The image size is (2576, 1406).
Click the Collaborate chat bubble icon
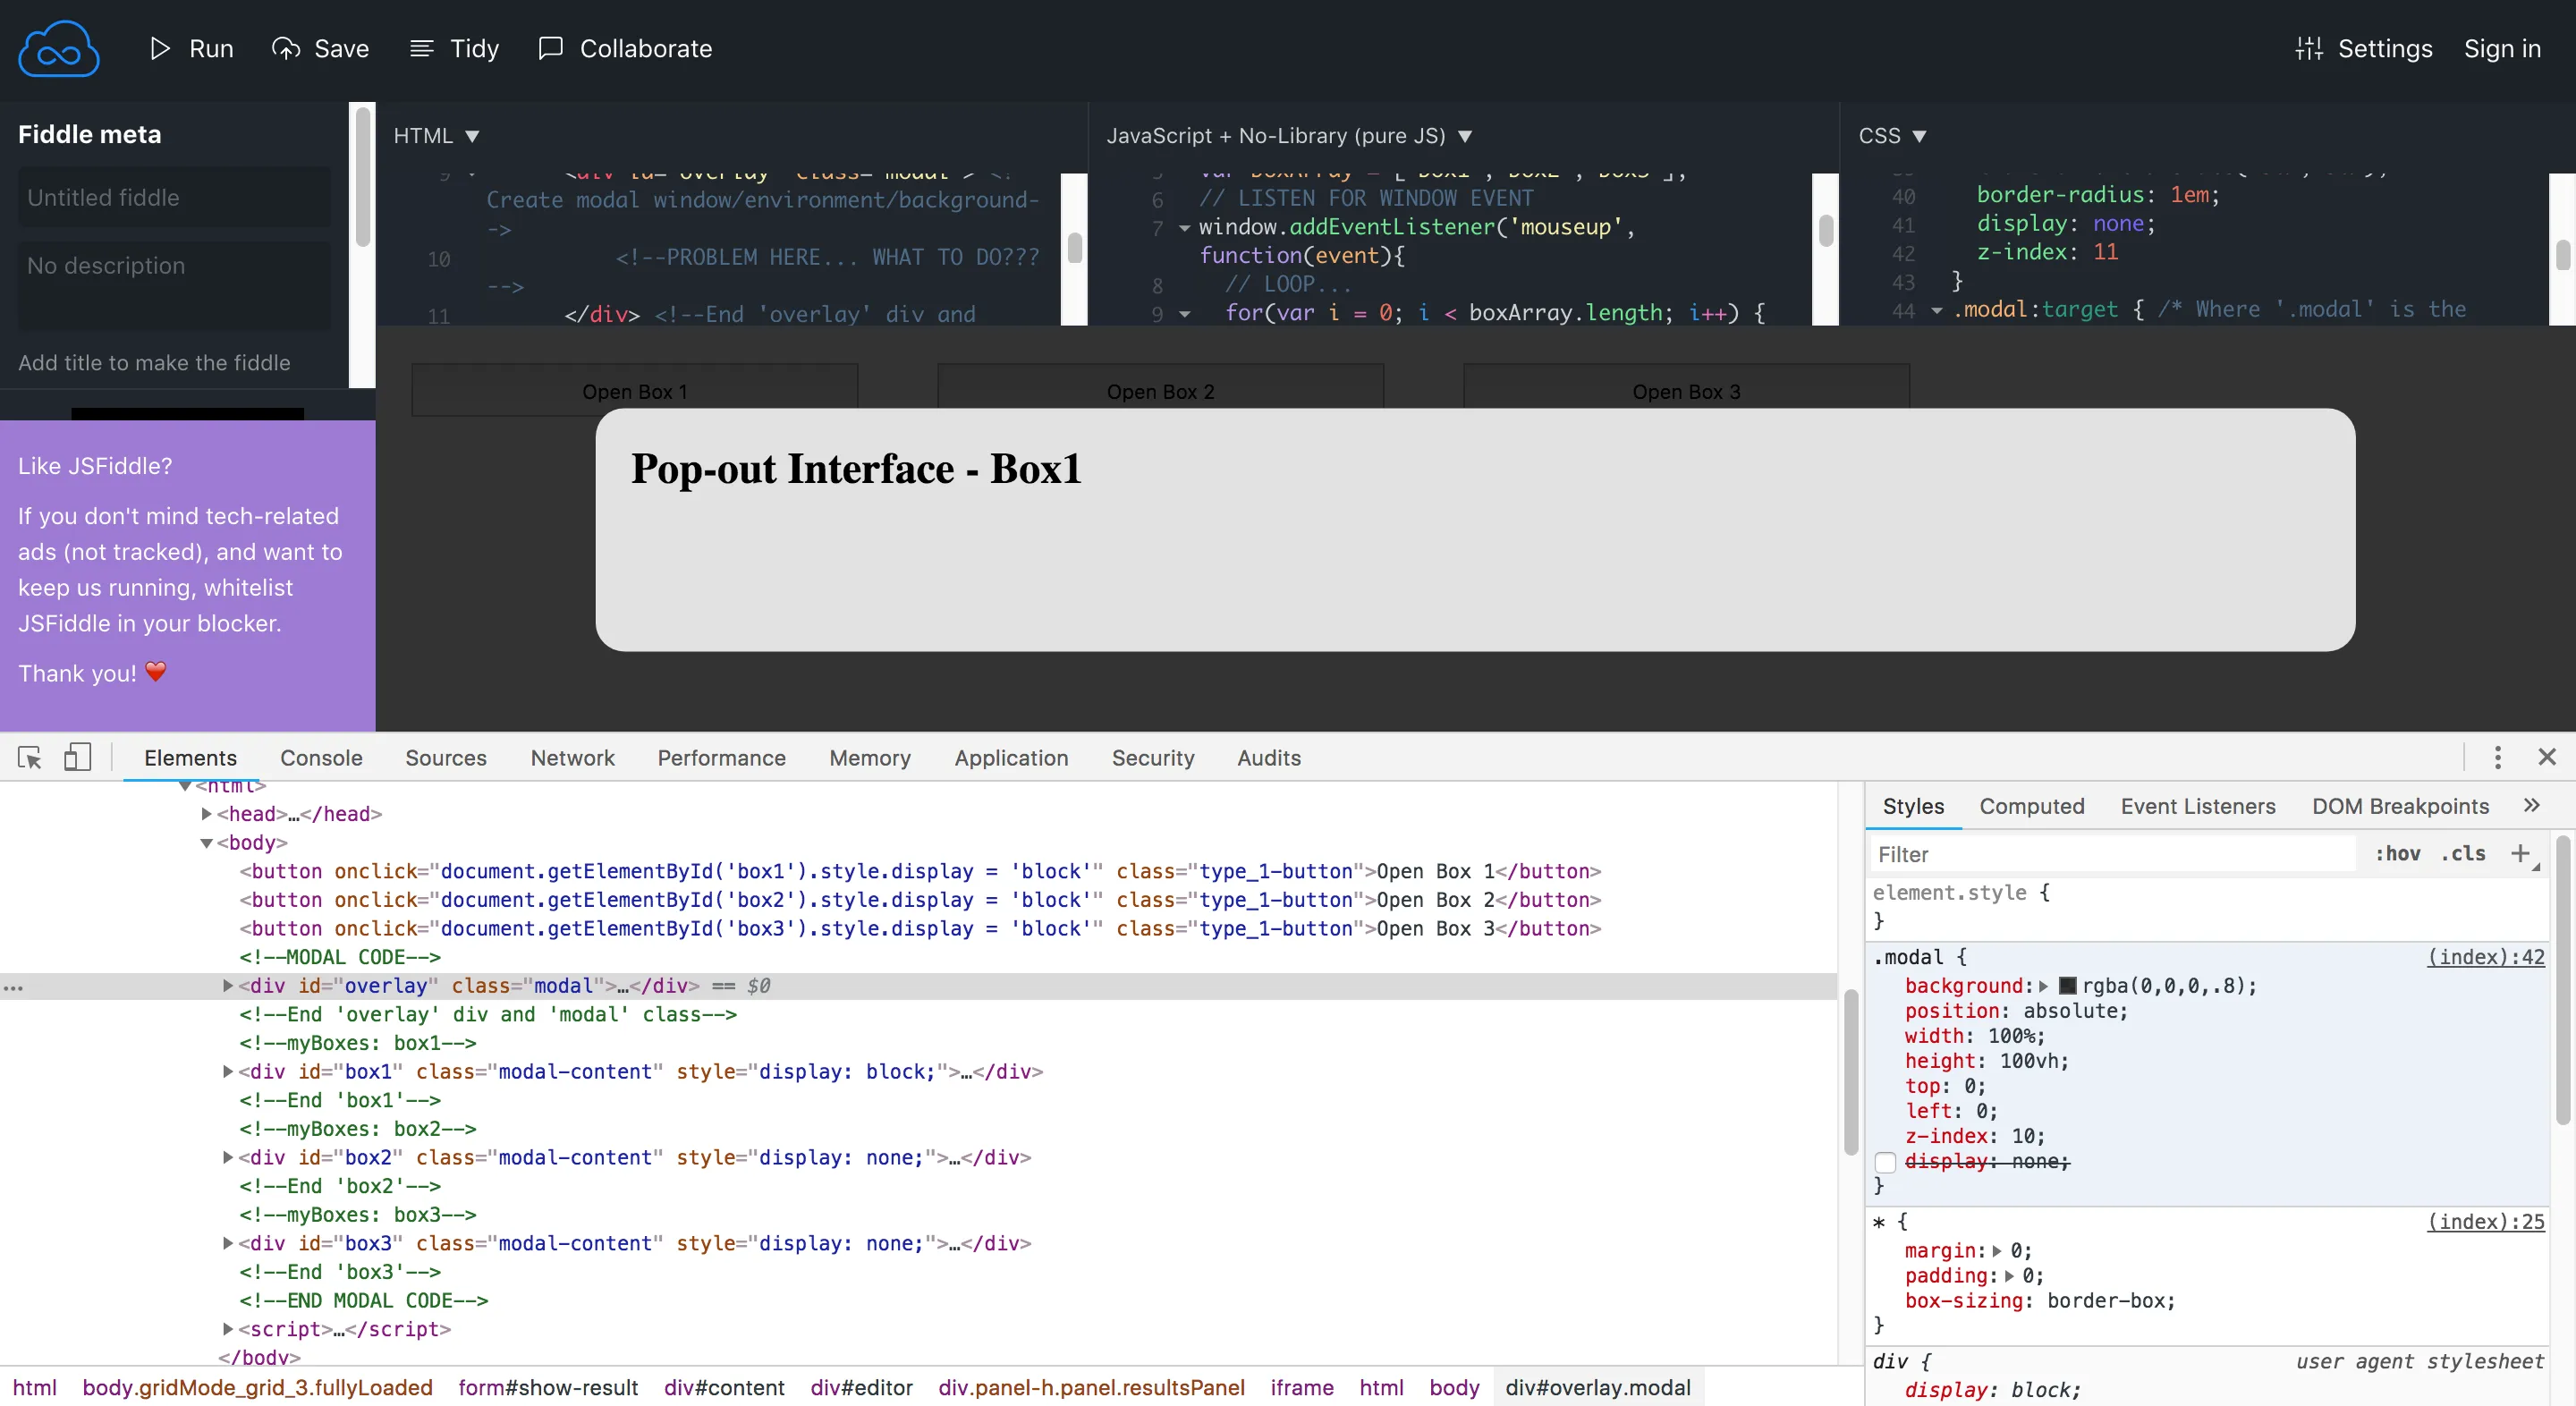[550, 48]
